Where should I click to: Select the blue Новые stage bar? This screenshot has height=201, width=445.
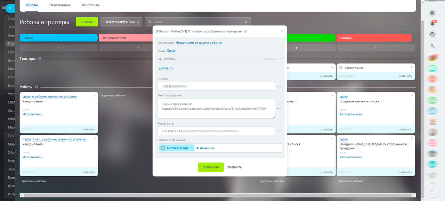[x=59, y=37]
